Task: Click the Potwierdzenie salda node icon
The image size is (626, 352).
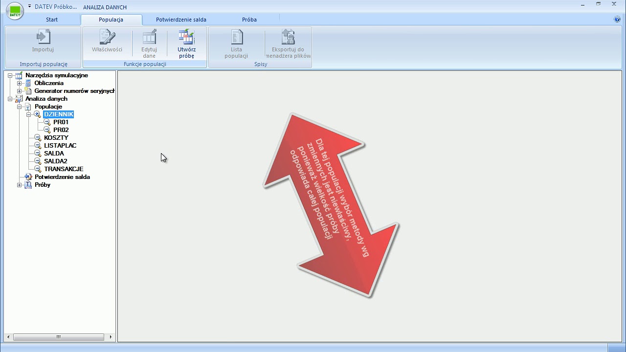Action: (28, 177)
